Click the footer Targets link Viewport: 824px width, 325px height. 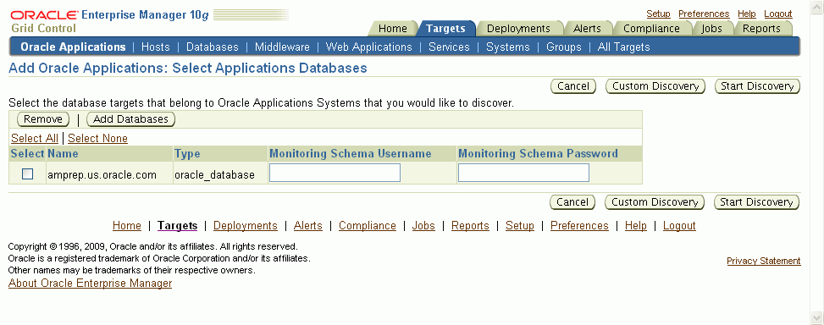tap(177, 225)
